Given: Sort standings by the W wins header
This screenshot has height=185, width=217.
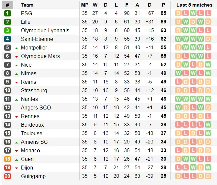Looking at the screenshot, I should tap(95, 5).
